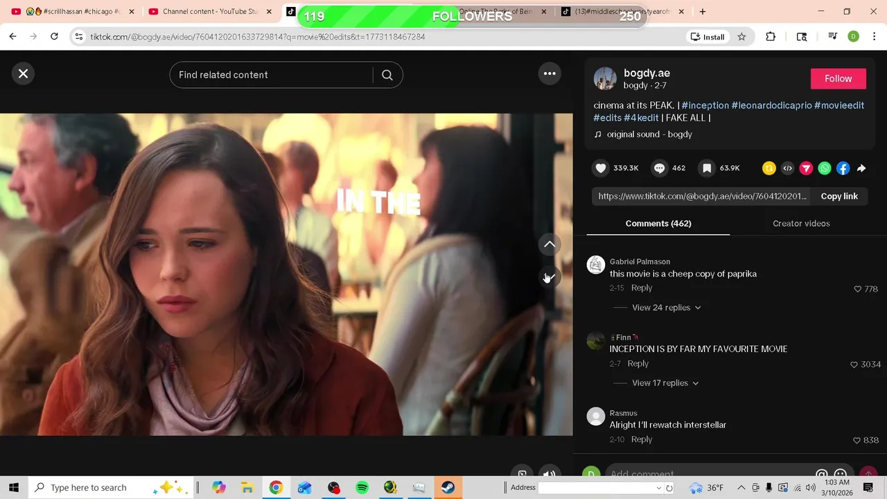This screenshot has width=887, height=499.
Task: Open Chrome three-dot menu
Action: [x=874, y=37]
